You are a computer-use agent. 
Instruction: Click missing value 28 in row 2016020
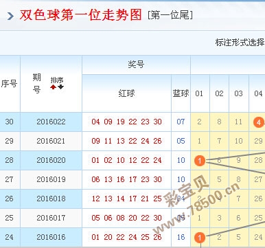pos(258,160)
